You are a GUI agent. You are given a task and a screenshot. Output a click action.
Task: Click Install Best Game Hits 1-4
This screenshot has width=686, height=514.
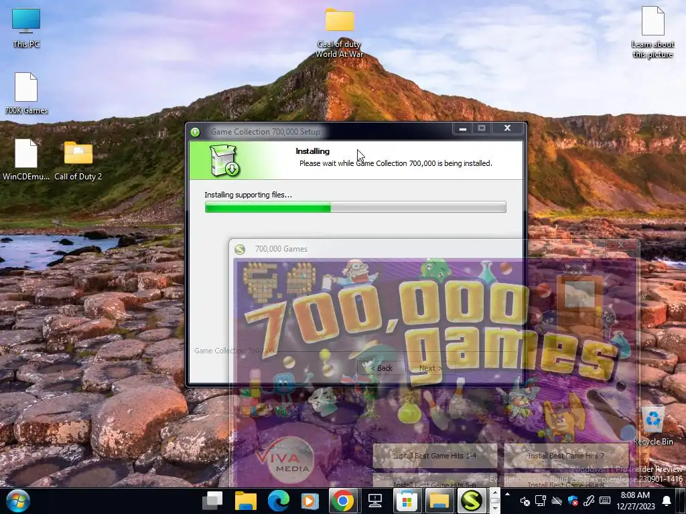point(435,456)
